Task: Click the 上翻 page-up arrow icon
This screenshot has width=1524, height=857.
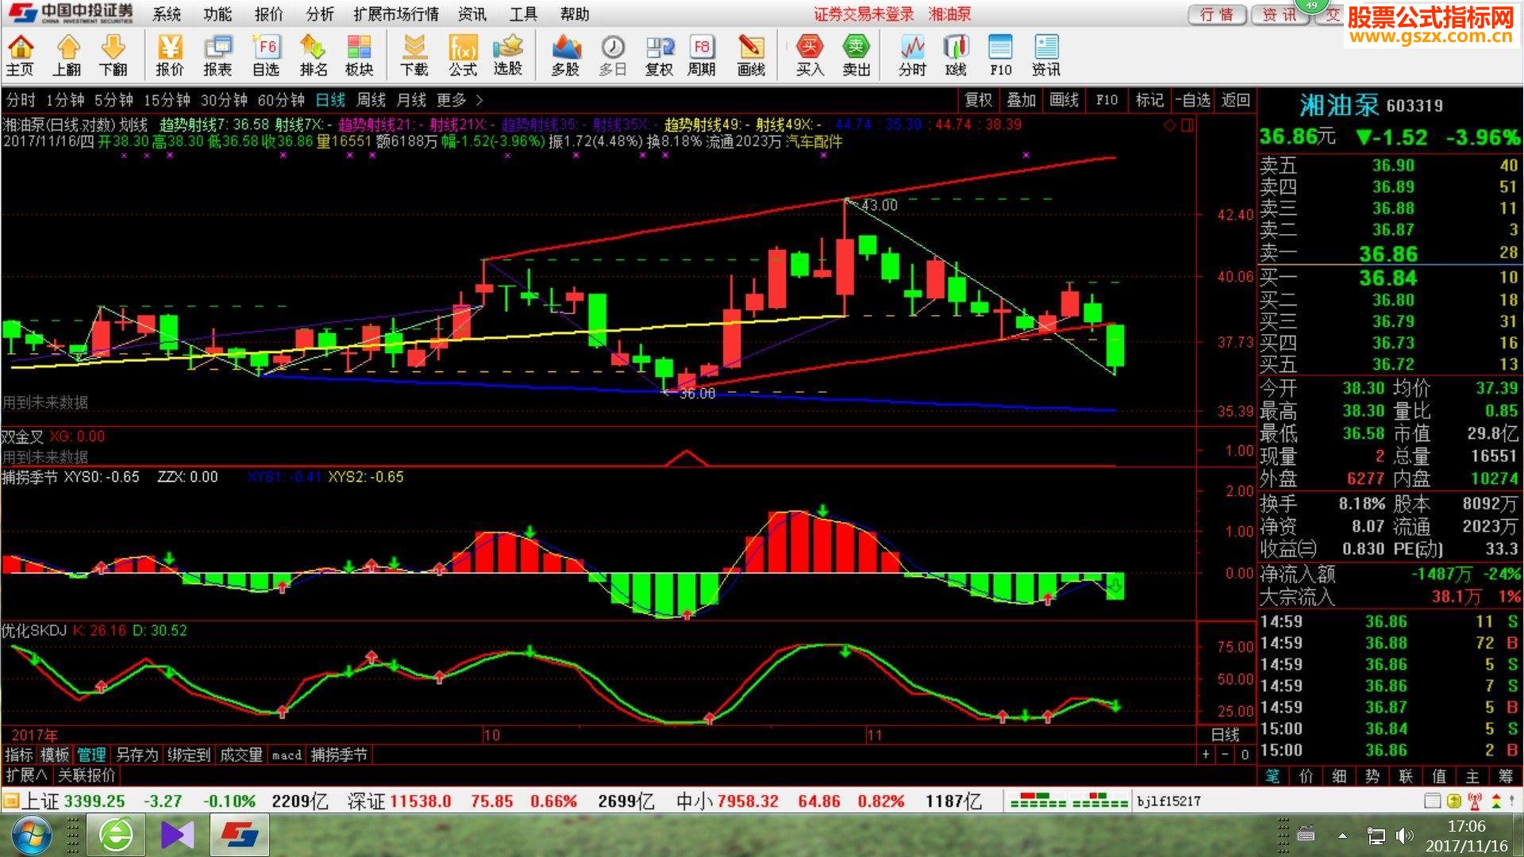Action: click(x=67, y=56)
